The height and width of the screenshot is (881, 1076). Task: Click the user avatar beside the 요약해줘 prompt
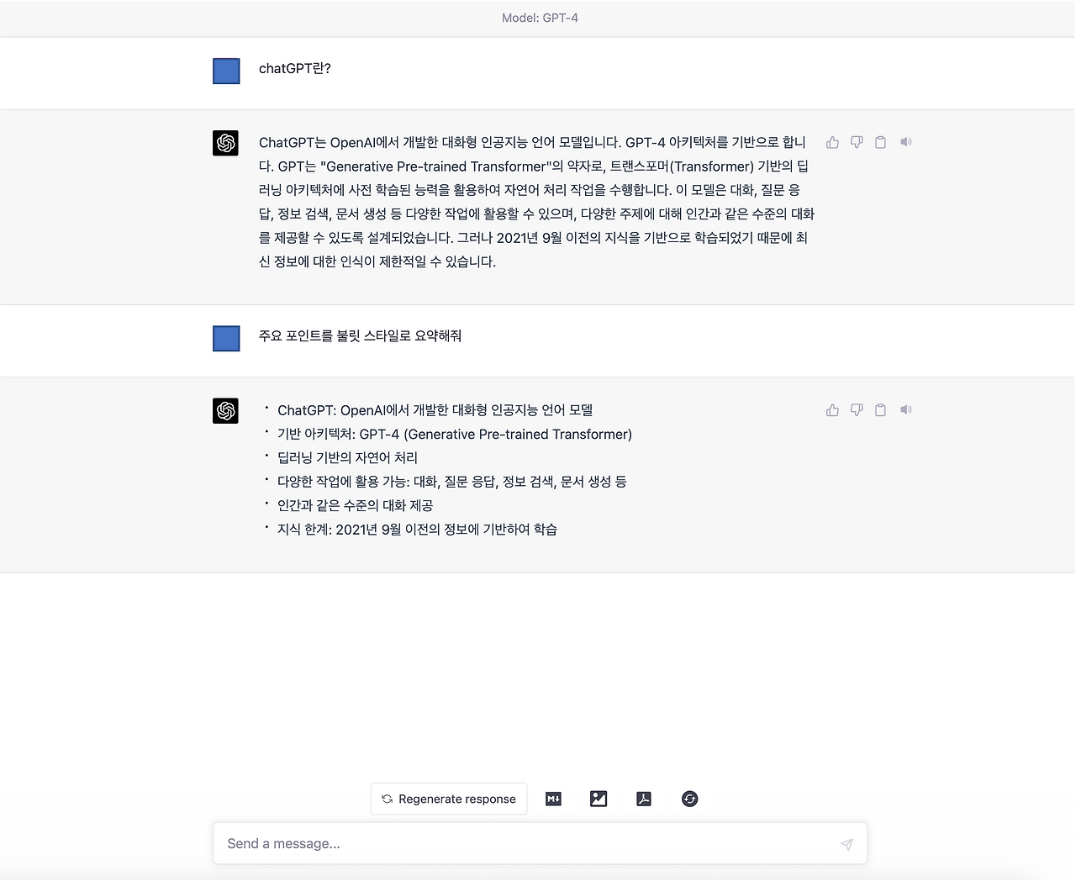226,338
